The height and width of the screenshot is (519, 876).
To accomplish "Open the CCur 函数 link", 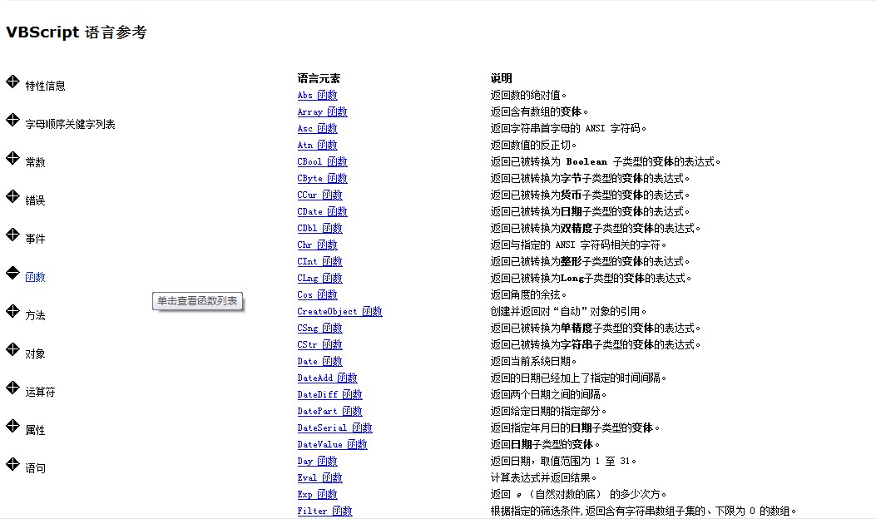I will [319, 195].
